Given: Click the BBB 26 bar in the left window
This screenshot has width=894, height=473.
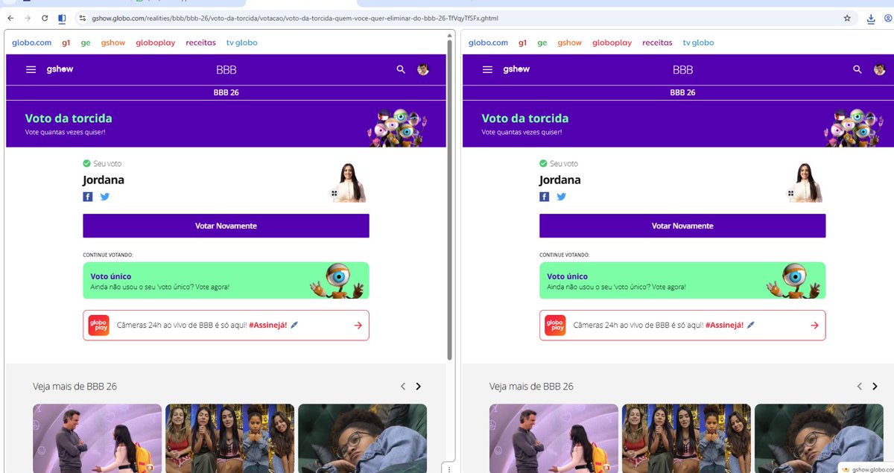Looking at the screenshot, I should click(226, 93).
